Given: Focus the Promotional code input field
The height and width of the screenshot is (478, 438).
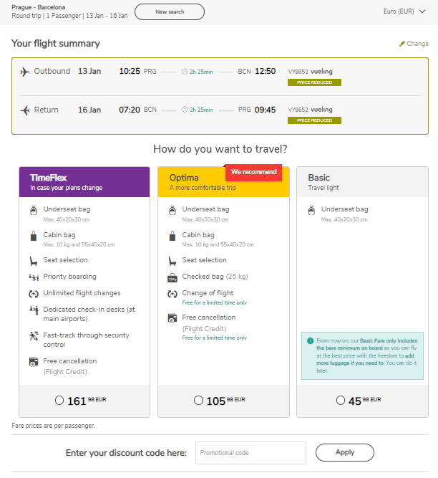Looking at the screenshot, I should tap(250, 453).
